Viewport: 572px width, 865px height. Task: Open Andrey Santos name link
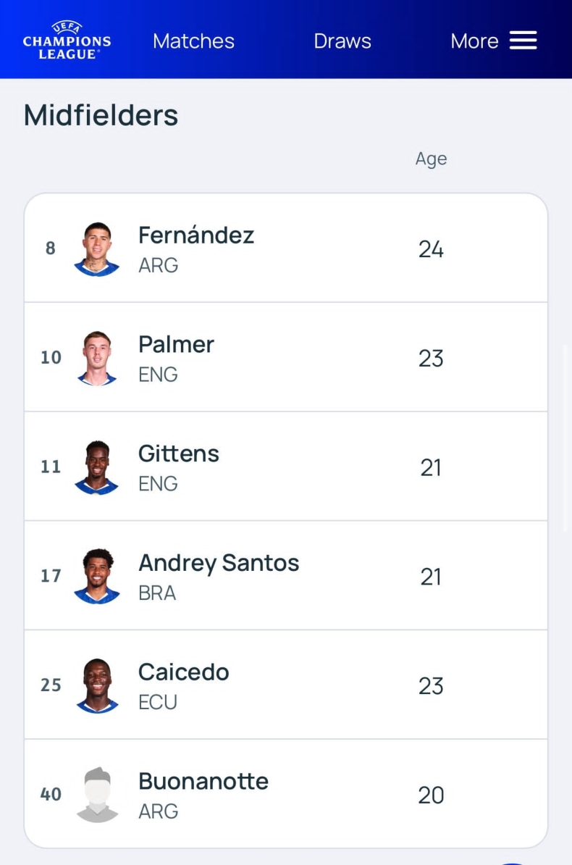pos(219,563)
